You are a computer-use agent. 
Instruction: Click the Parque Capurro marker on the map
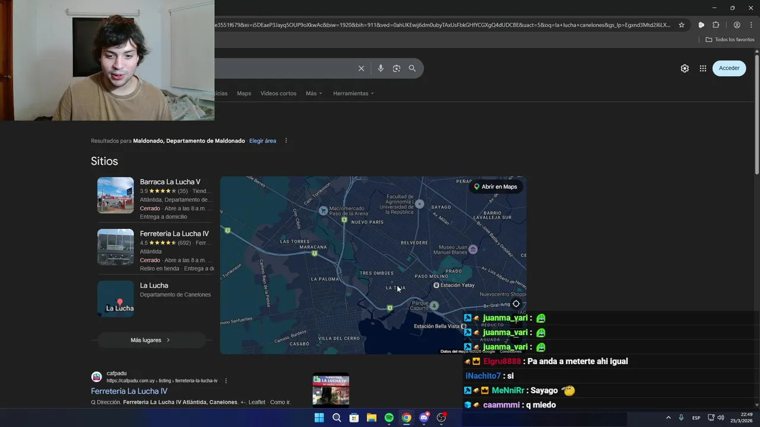[x=435, y=306]
